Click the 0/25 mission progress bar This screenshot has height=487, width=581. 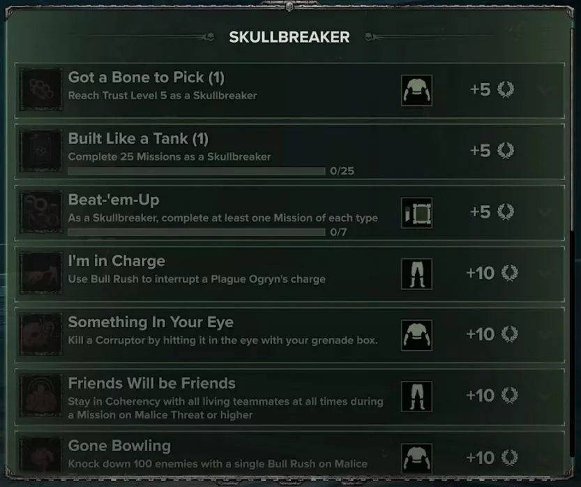coord(195,170)
